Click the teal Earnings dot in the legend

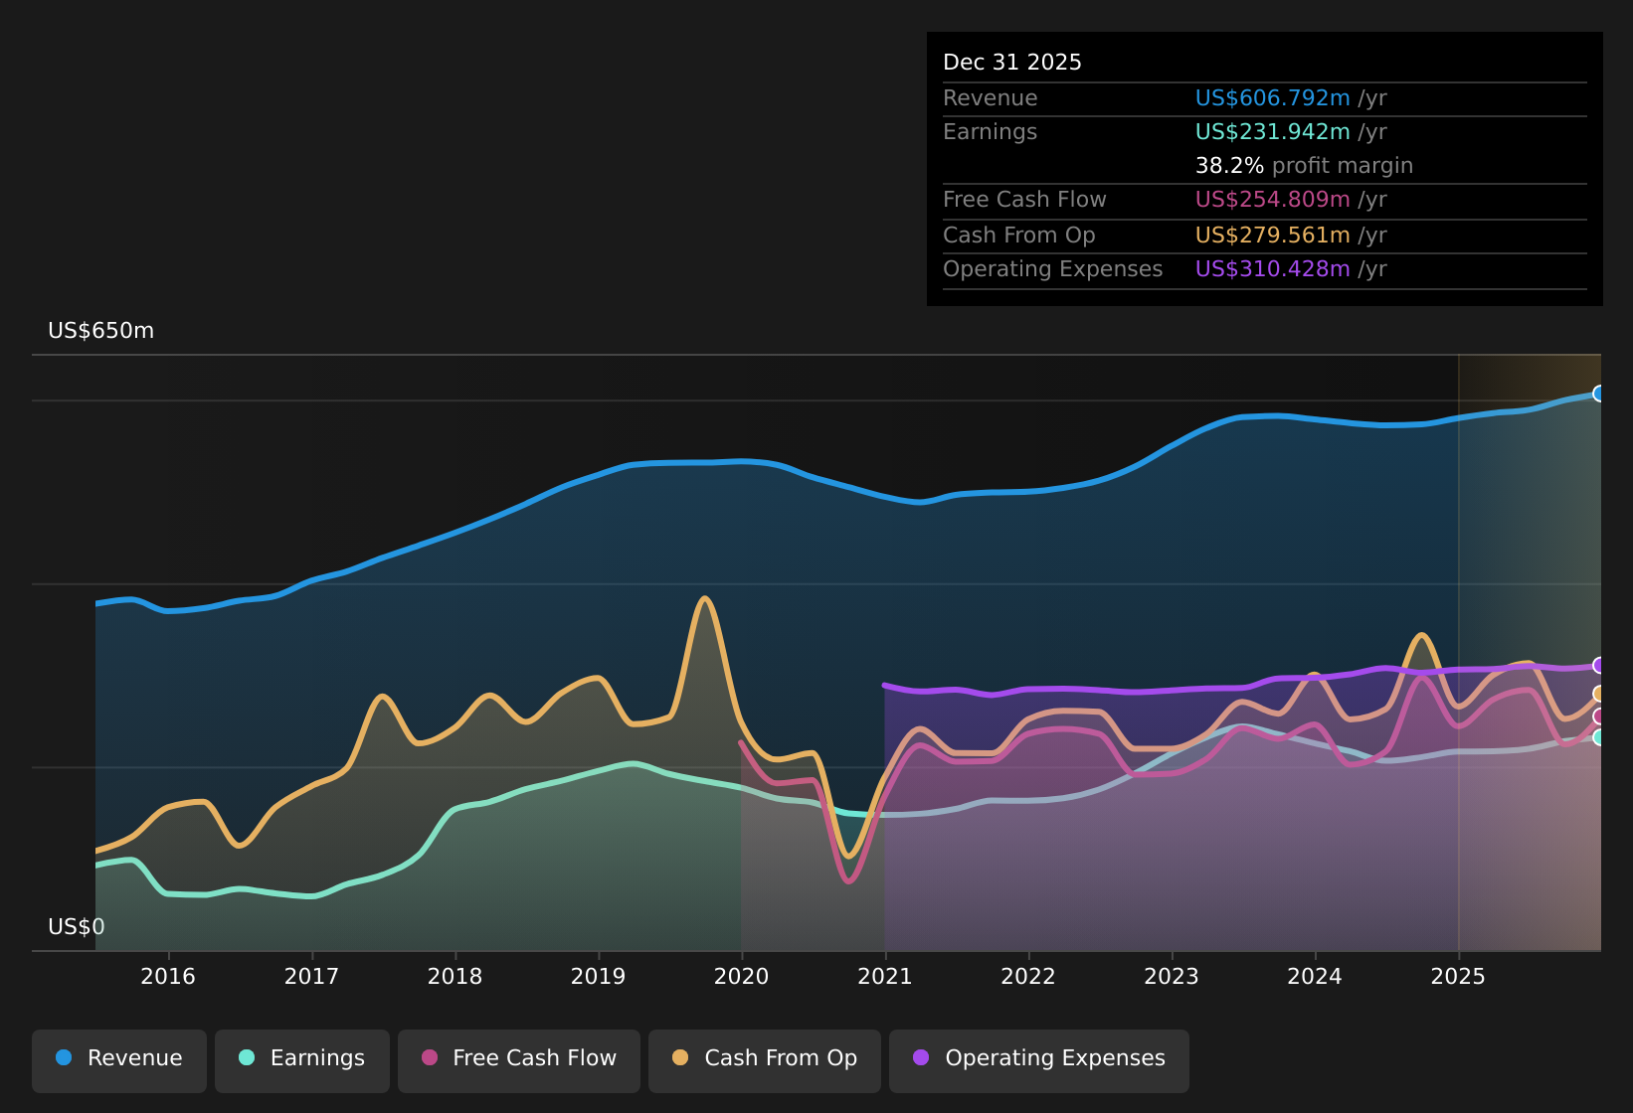(x=246, y=1058)
